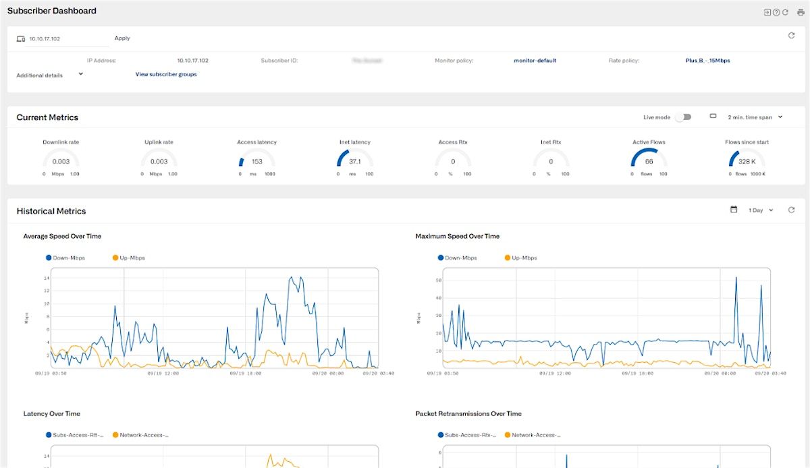Click the Packet Retransmissions Over Time title
Screen dimensions: 810x468
pyautogui.click(x=468, y=413)
